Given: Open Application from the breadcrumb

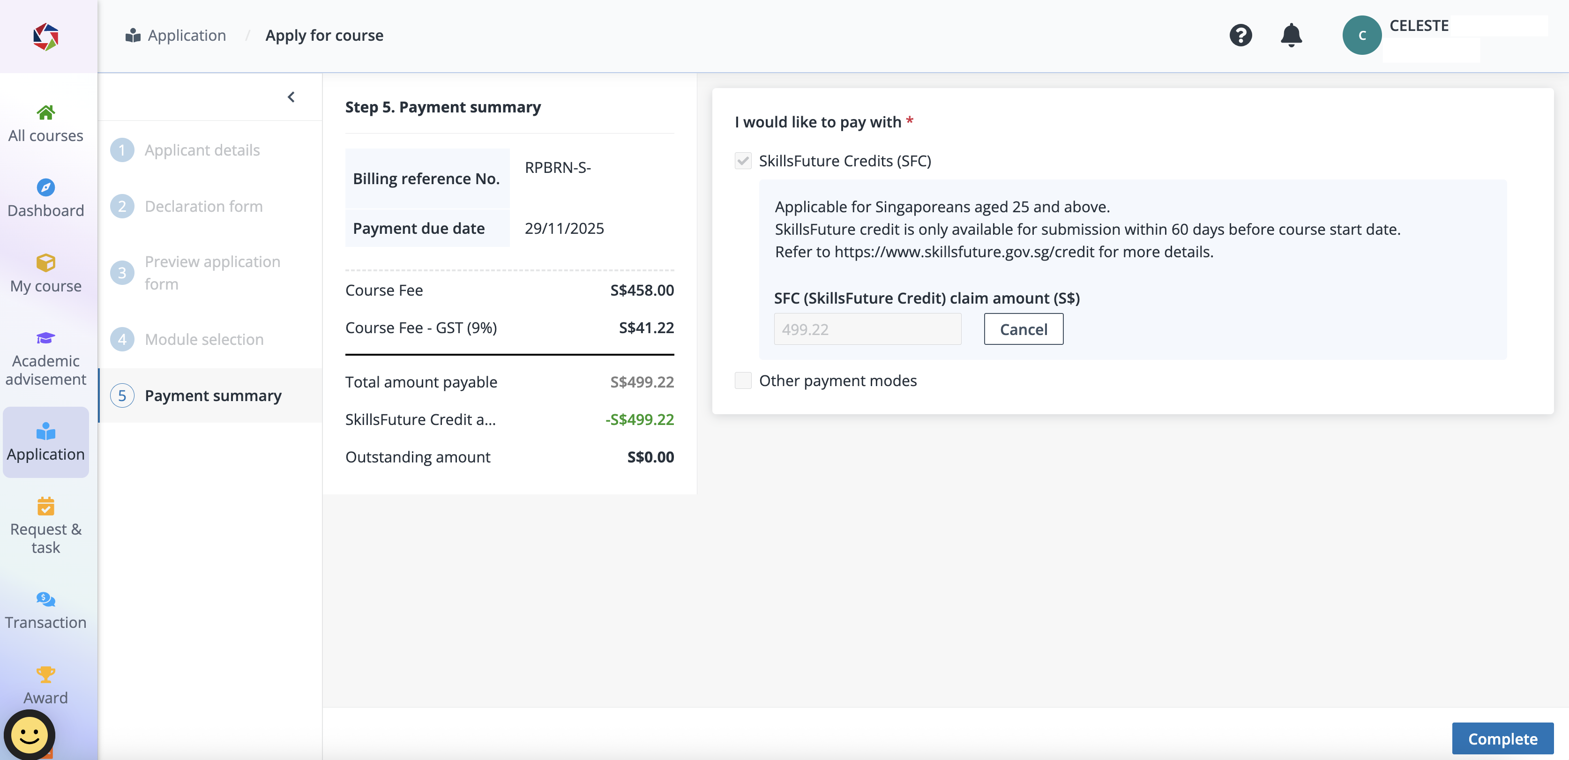Looking at the screenshot, I should pos(187,35).
